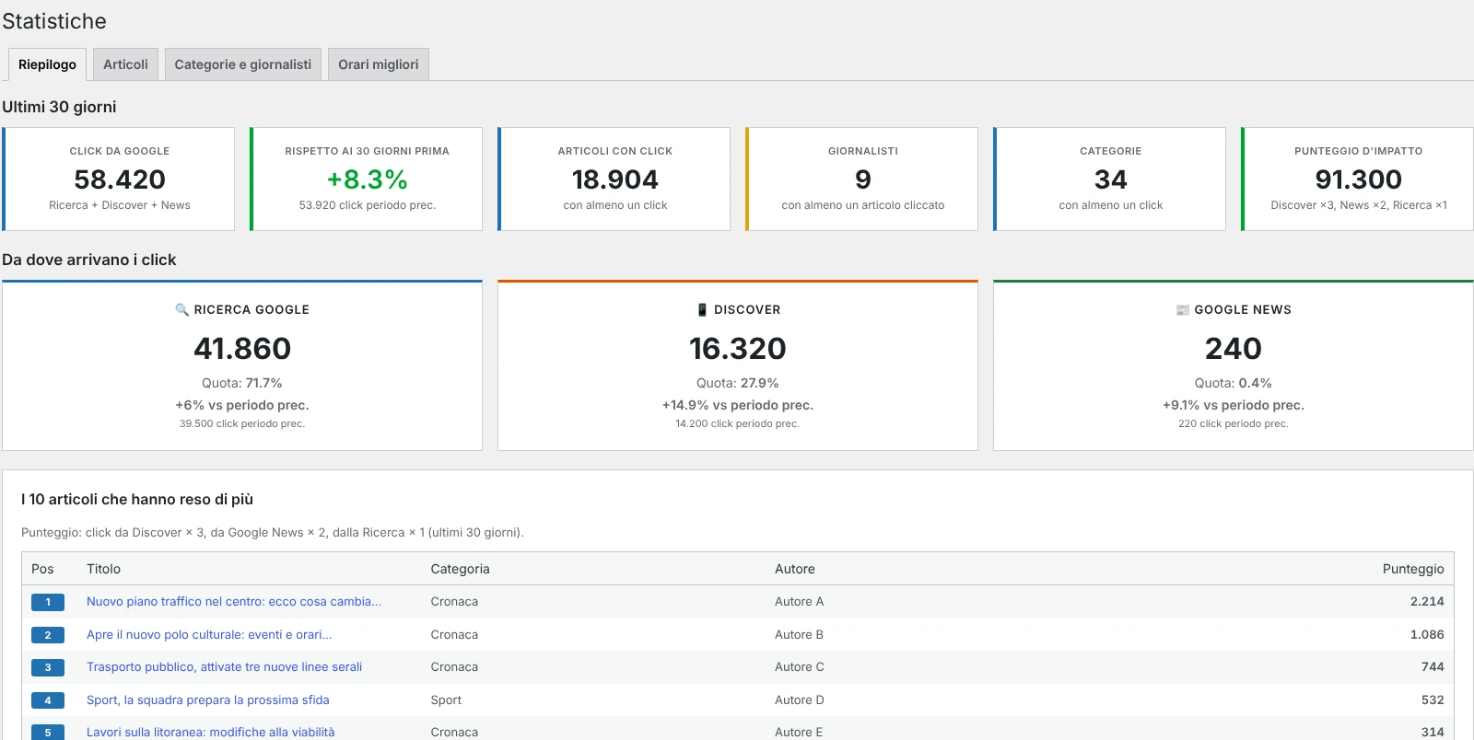Click the position badge number 5
The image size is (1474, 740).
click(48, 733)
